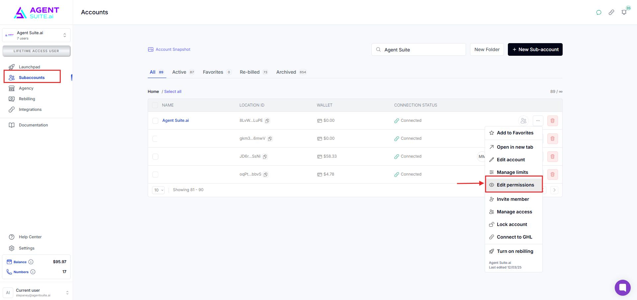Viewport: 637px width, 300px height.
Task: Check the oqPt...bbvS row checkbox
Action: (x=155, y=175)
